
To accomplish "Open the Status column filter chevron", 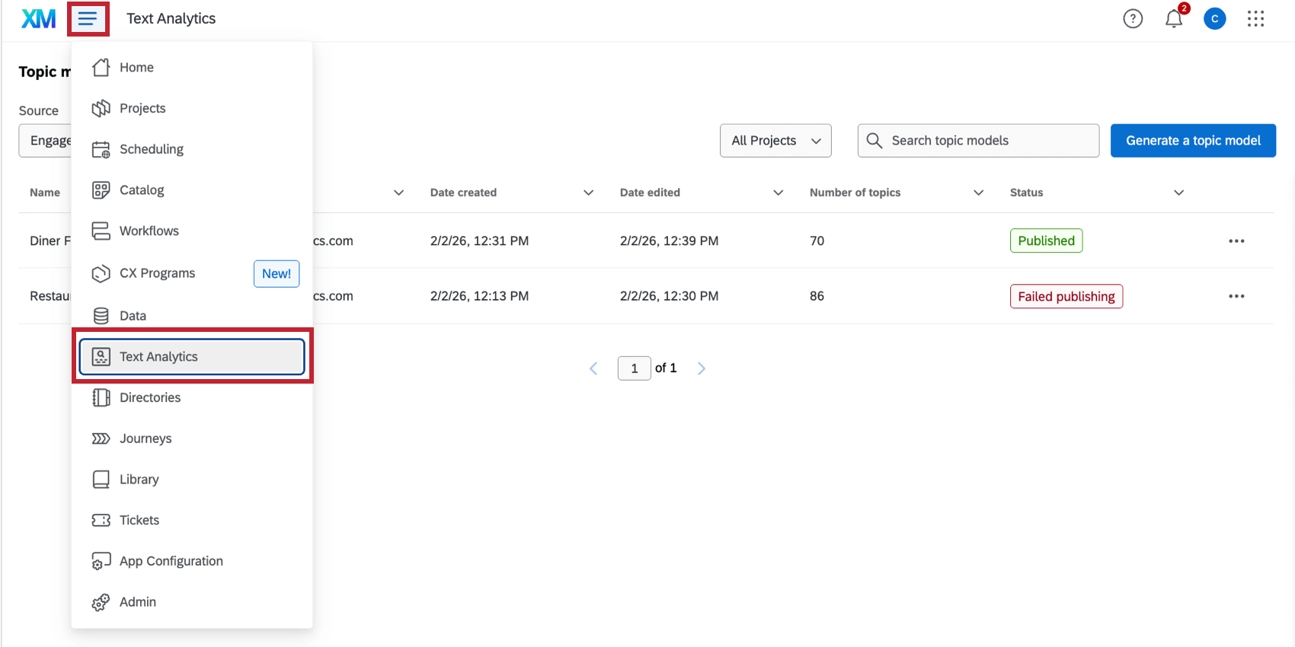I will click(1178, 193).
